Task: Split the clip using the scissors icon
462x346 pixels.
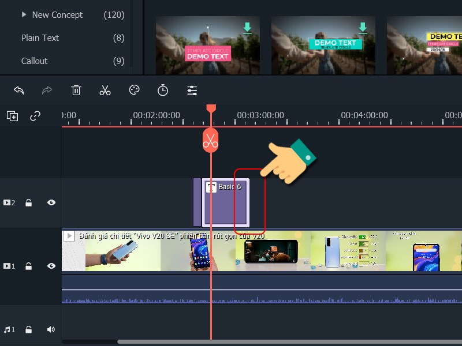Action: click(105, 91)
